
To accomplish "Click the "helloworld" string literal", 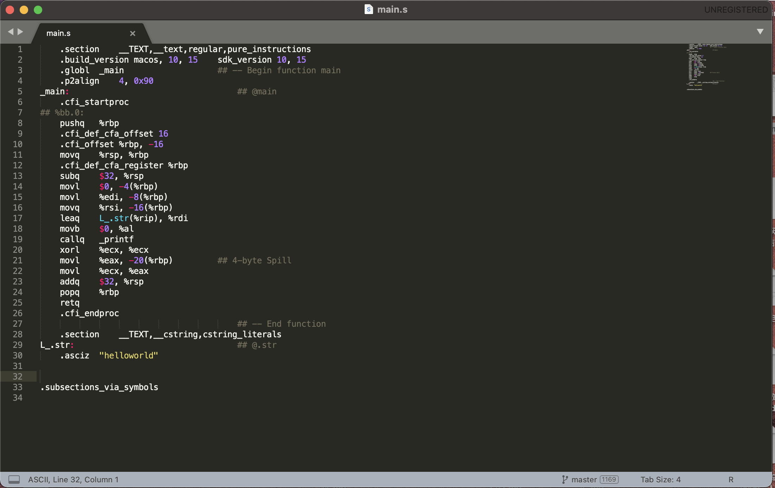I will click(128, 356).
